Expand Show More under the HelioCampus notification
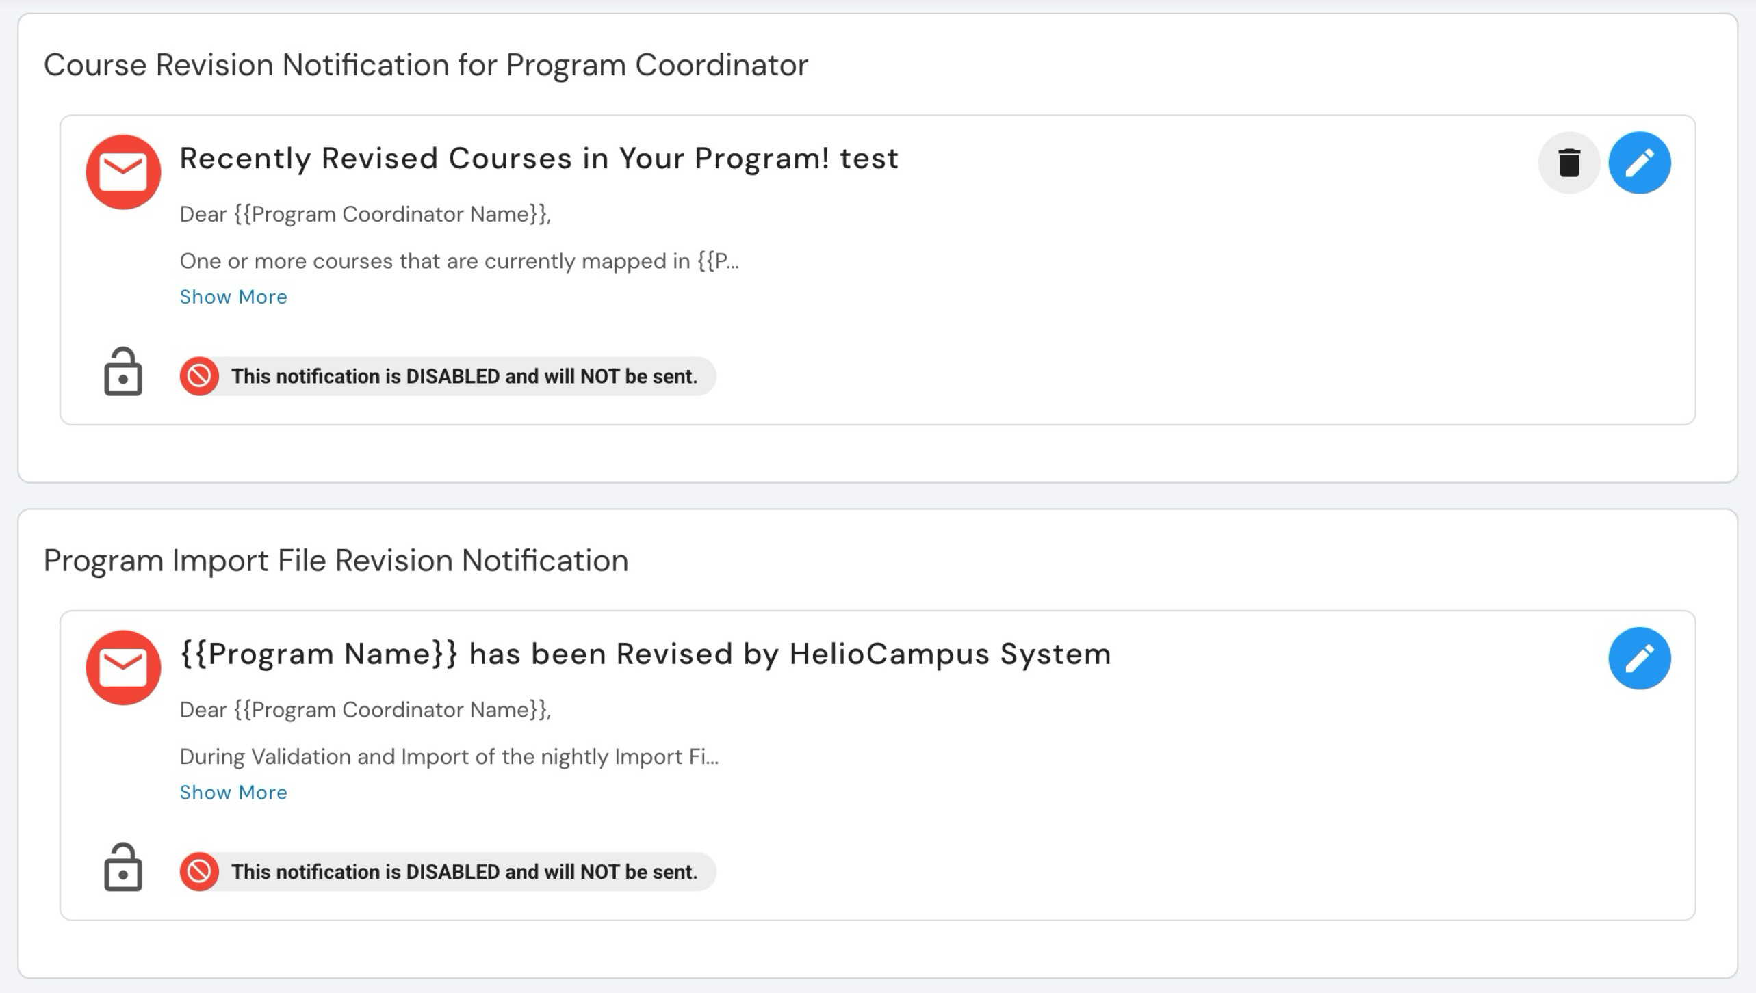This screenshot has height=993, width=1756. click(x=233, y=792)
